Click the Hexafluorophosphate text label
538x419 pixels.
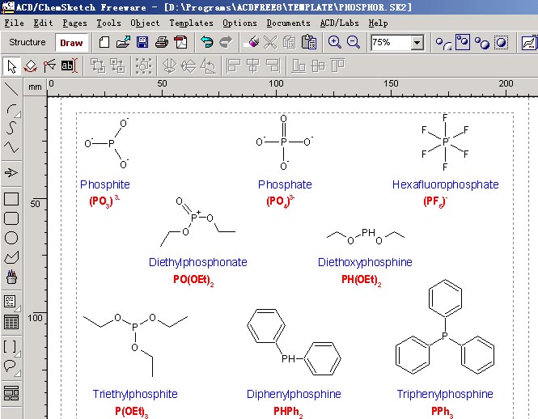pos(445,184)
